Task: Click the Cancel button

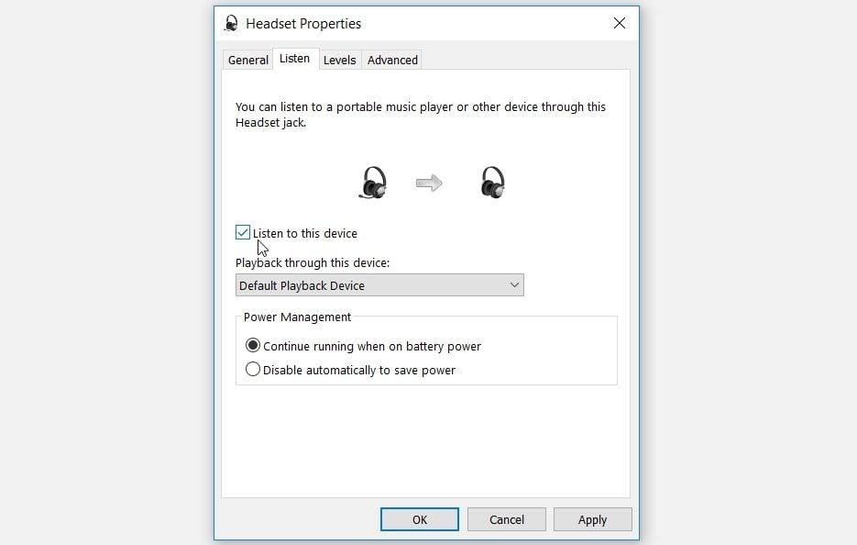Action: point(507,519)
